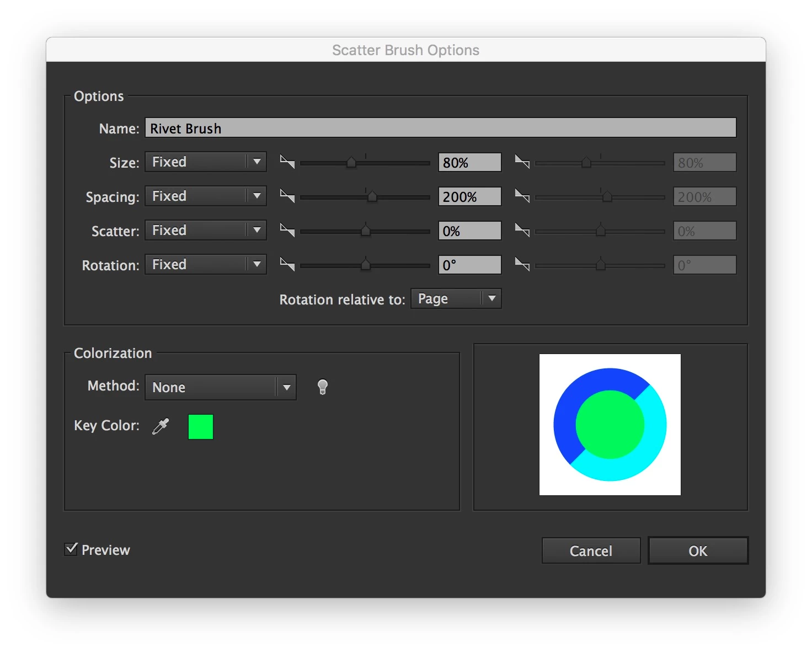Image resolution: width=812 pixels, height=653 pixels.
Task: Click the Scatter maximum slider flip icon
Action: (522, 230)
